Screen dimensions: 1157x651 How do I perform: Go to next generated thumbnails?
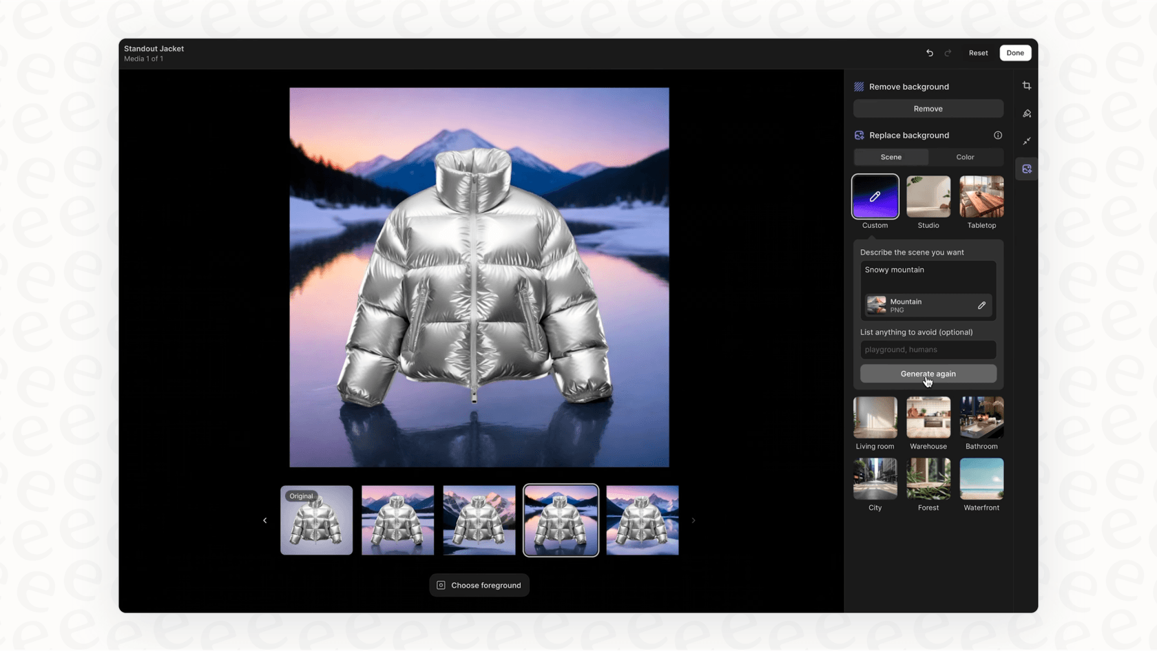pyautogui.click(x=693, y=520)
